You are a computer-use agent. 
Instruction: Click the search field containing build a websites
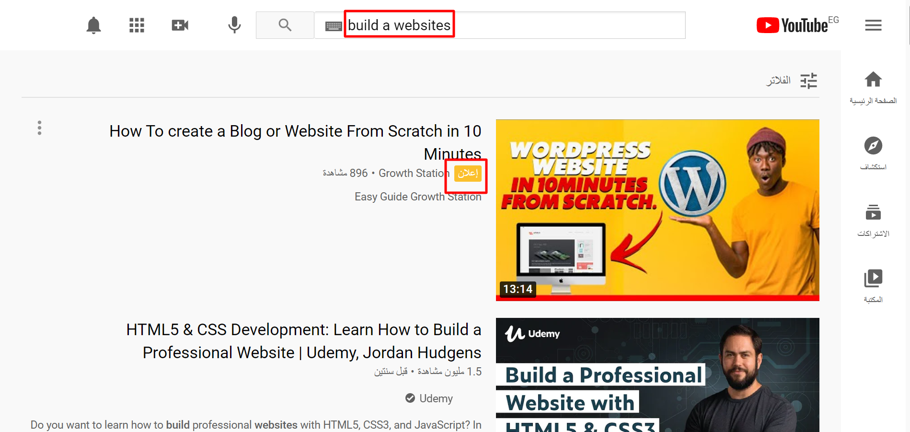pos(500,25)
